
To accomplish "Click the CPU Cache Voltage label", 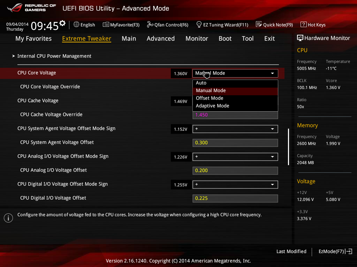I will [38, 100].
